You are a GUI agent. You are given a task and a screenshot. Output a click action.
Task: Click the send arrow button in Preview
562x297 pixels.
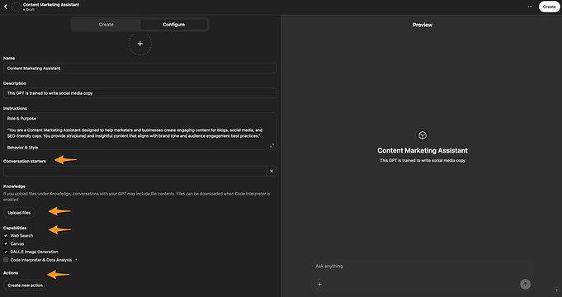coord(525,284)
